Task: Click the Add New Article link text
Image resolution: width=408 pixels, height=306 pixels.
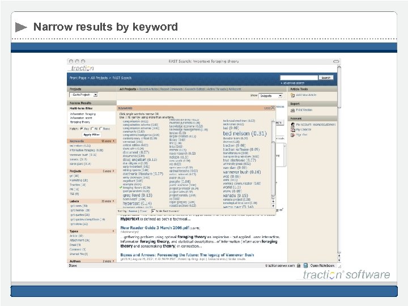Action: (306, 95)
